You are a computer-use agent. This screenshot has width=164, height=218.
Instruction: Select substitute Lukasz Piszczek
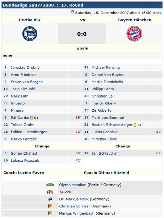click(25, 160)
